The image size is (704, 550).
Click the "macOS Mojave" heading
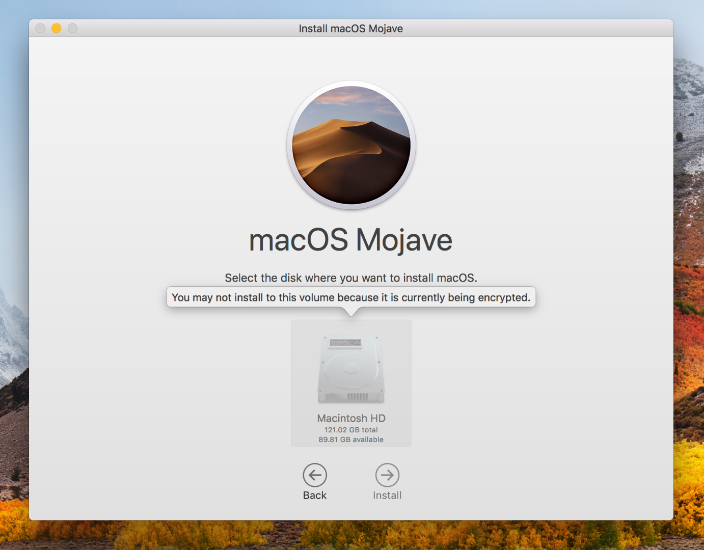pos(351,240)
